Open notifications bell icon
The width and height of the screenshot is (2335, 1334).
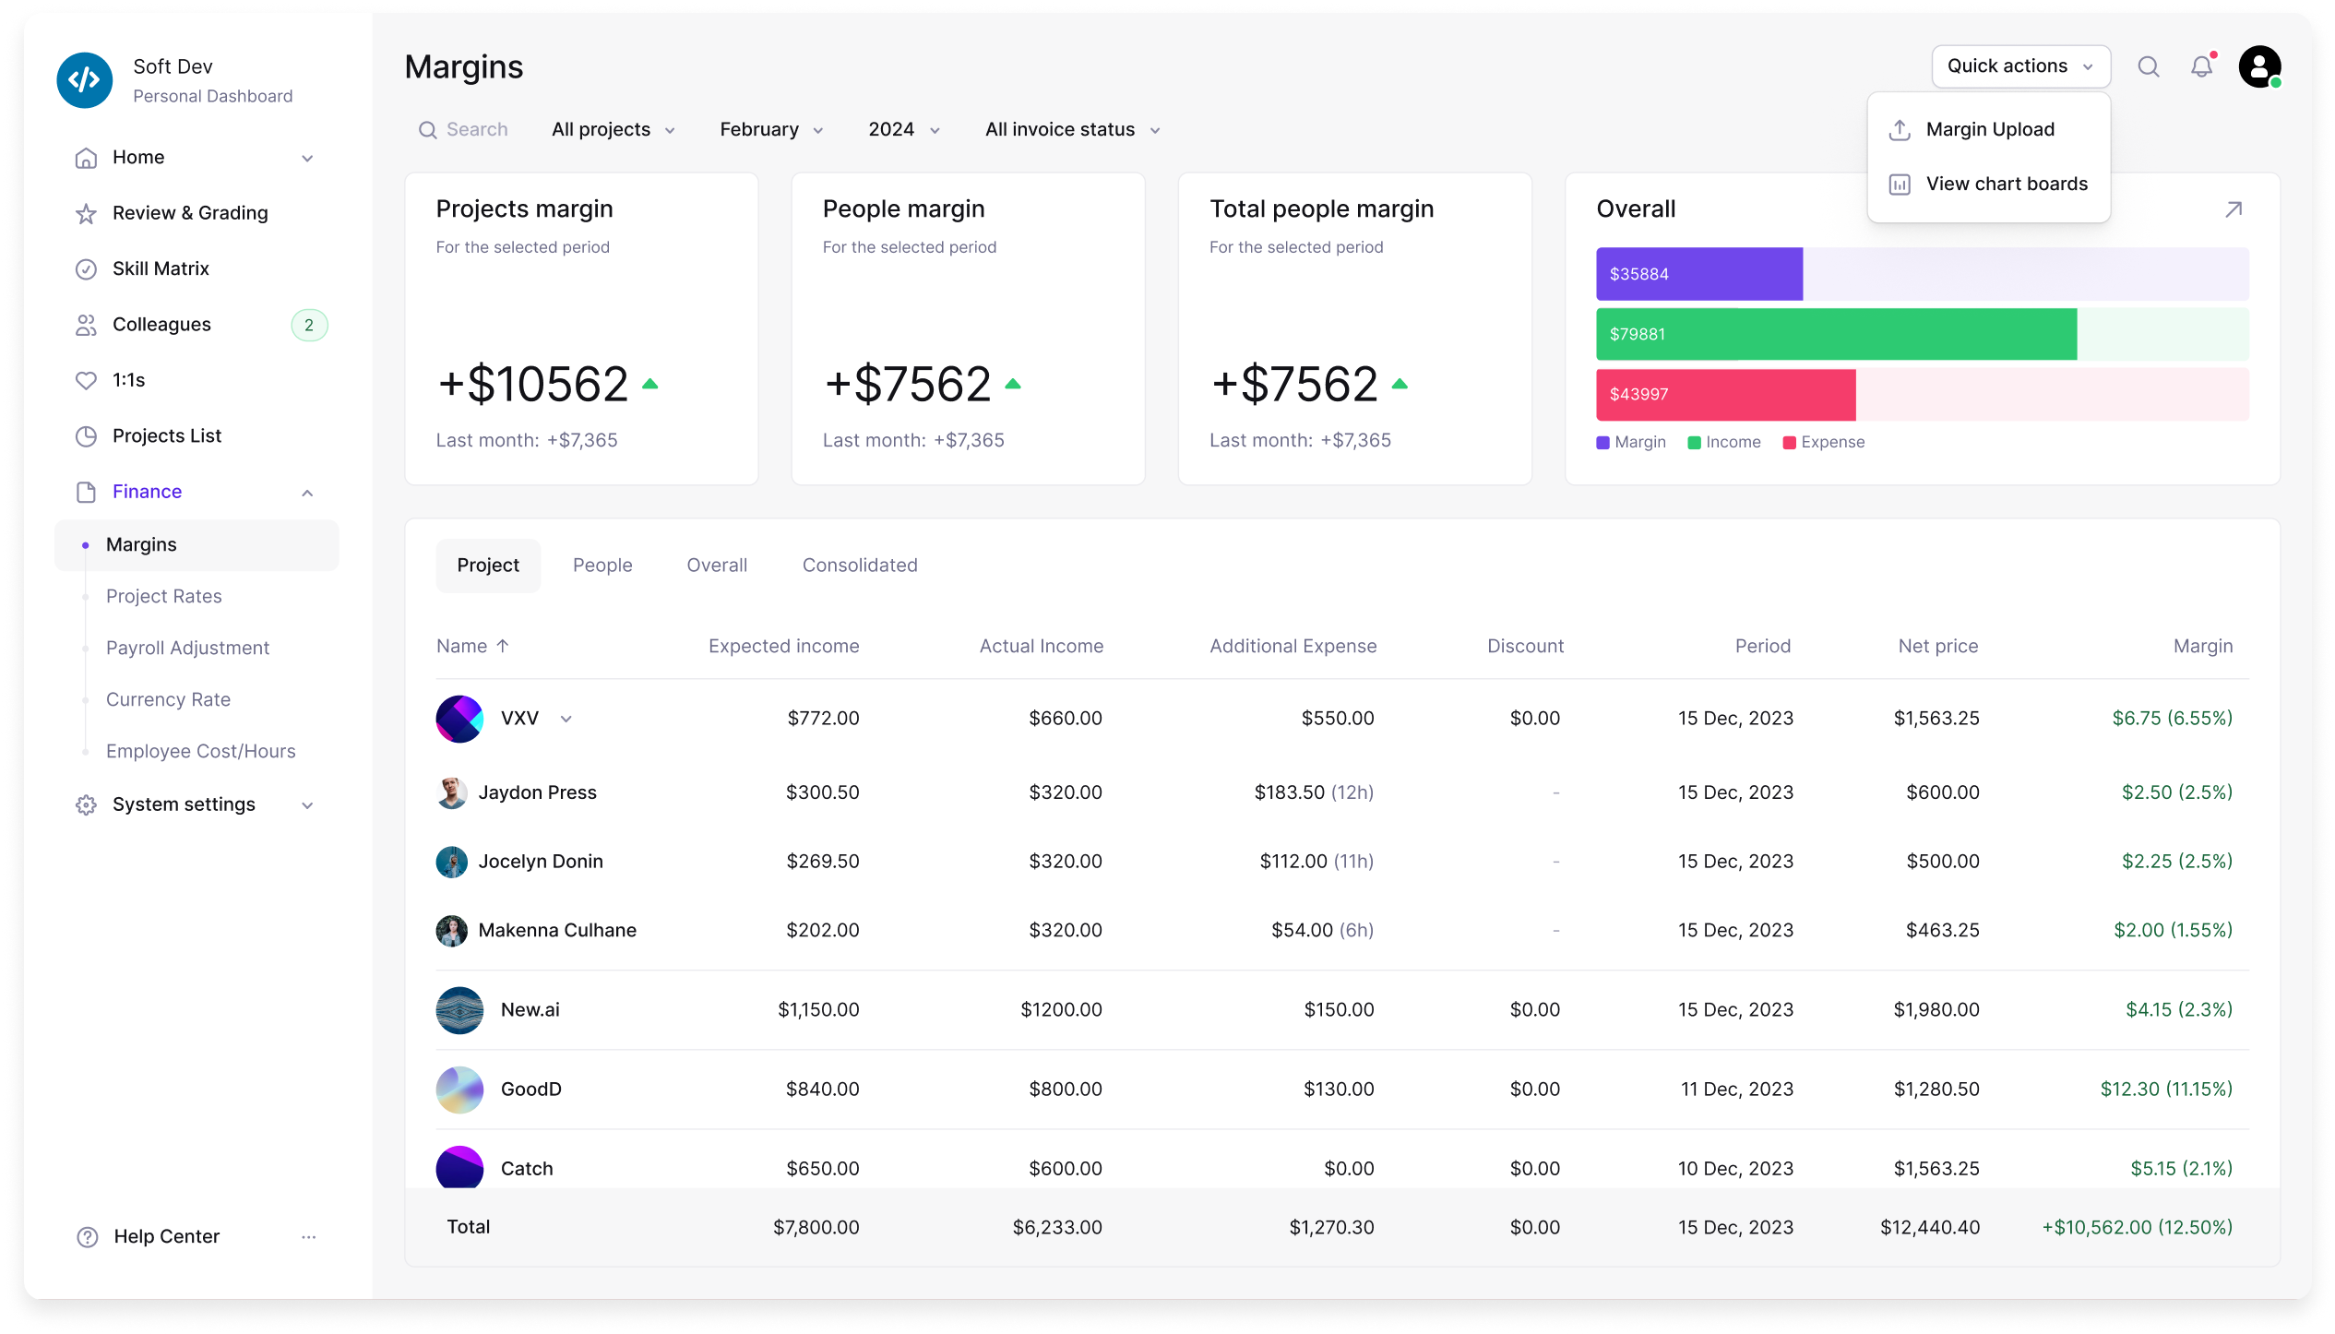click(x=2201, y=66)
